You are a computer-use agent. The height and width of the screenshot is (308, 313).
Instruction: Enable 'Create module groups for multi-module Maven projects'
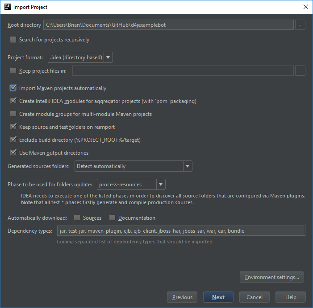pos(13,114)
